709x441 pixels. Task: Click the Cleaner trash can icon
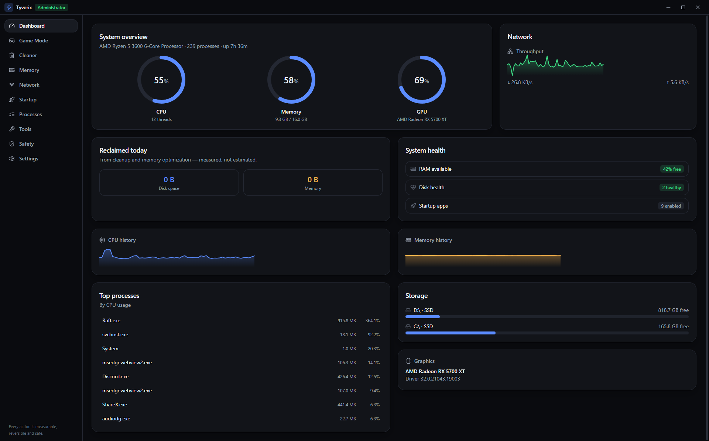[x=12, y=55]
